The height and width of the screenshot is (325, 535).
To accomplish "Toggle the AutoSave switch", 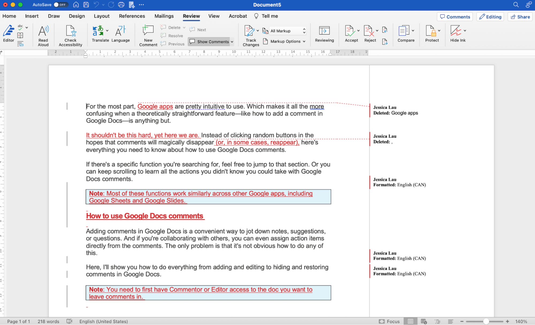I will 60,5.
